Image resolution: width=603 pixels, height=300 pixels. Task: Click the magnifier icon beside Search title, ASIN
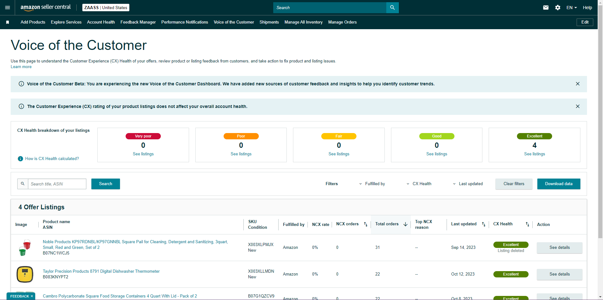pyautogui.click(x=23, y=184)
